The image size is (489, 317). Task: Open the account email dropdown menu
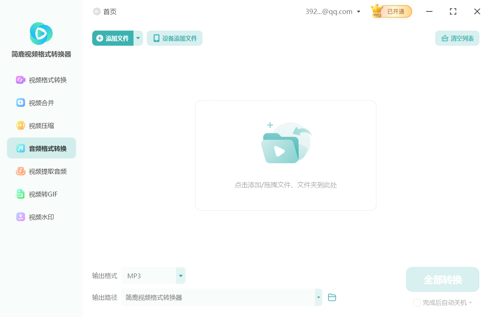358,11
